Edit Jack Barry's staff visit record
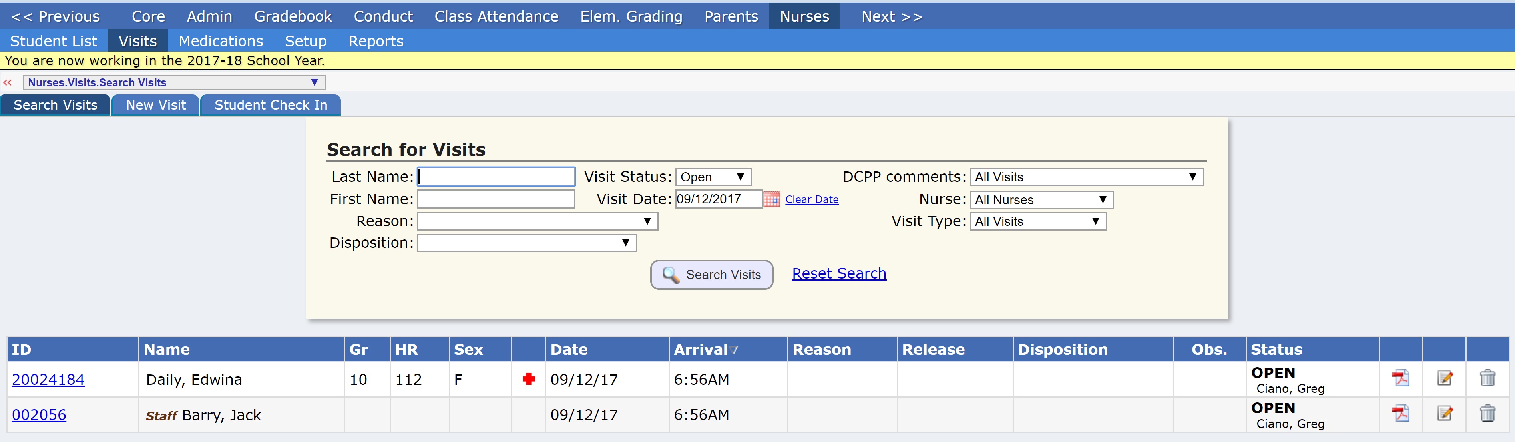The width and height of the screenshot is (1515, 442). click(x=1444, y=413)
